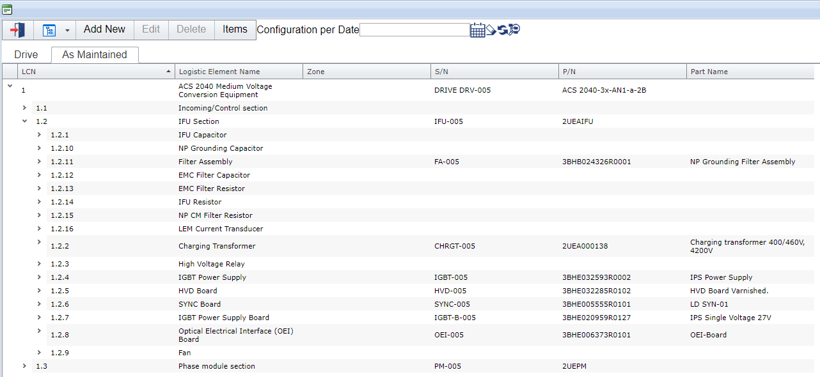Click NP Grounding Filter Assembly part name
Image resolution: width=820 pixels, height=377 pixels.
point(743,162)
